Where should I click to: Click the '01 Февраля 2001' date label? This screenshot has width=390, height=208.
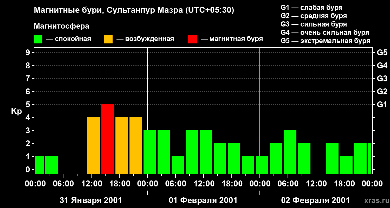pyautogui.click(x=203, y=200)
